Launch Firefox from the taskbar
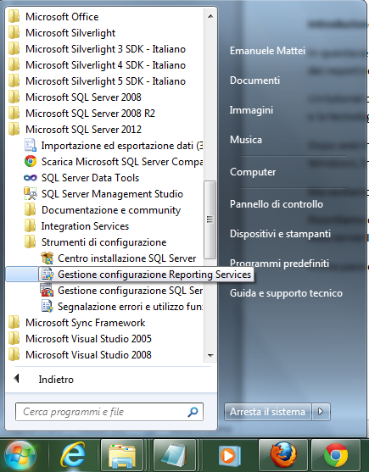This screenshot has width=369, height=472. 282,456
